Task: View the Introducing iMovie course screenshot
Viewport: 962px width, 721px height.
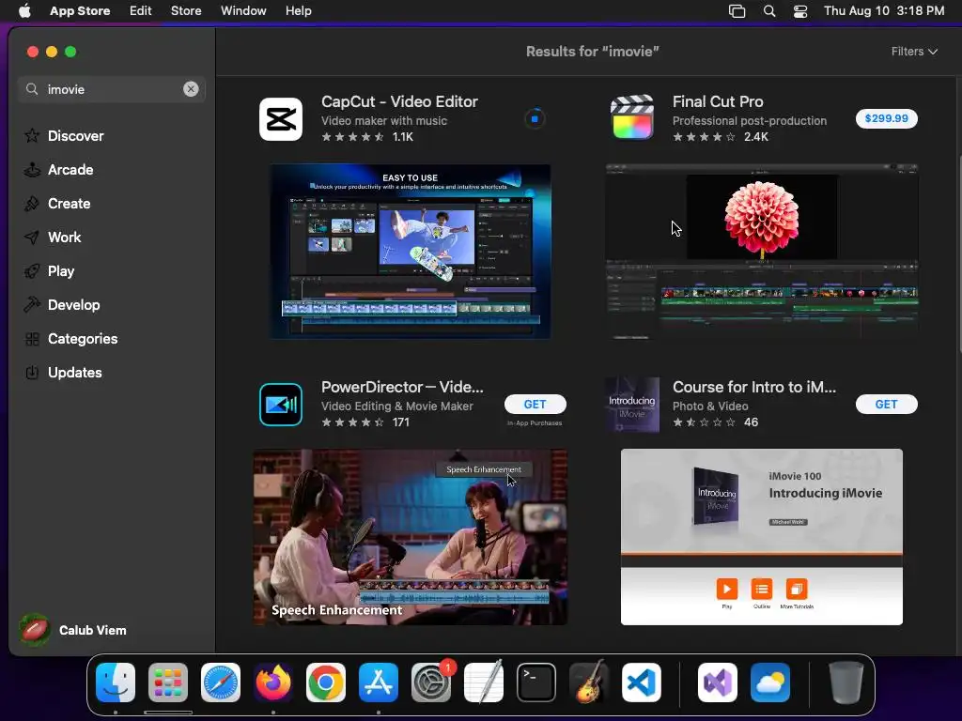Action: point(761,537)
